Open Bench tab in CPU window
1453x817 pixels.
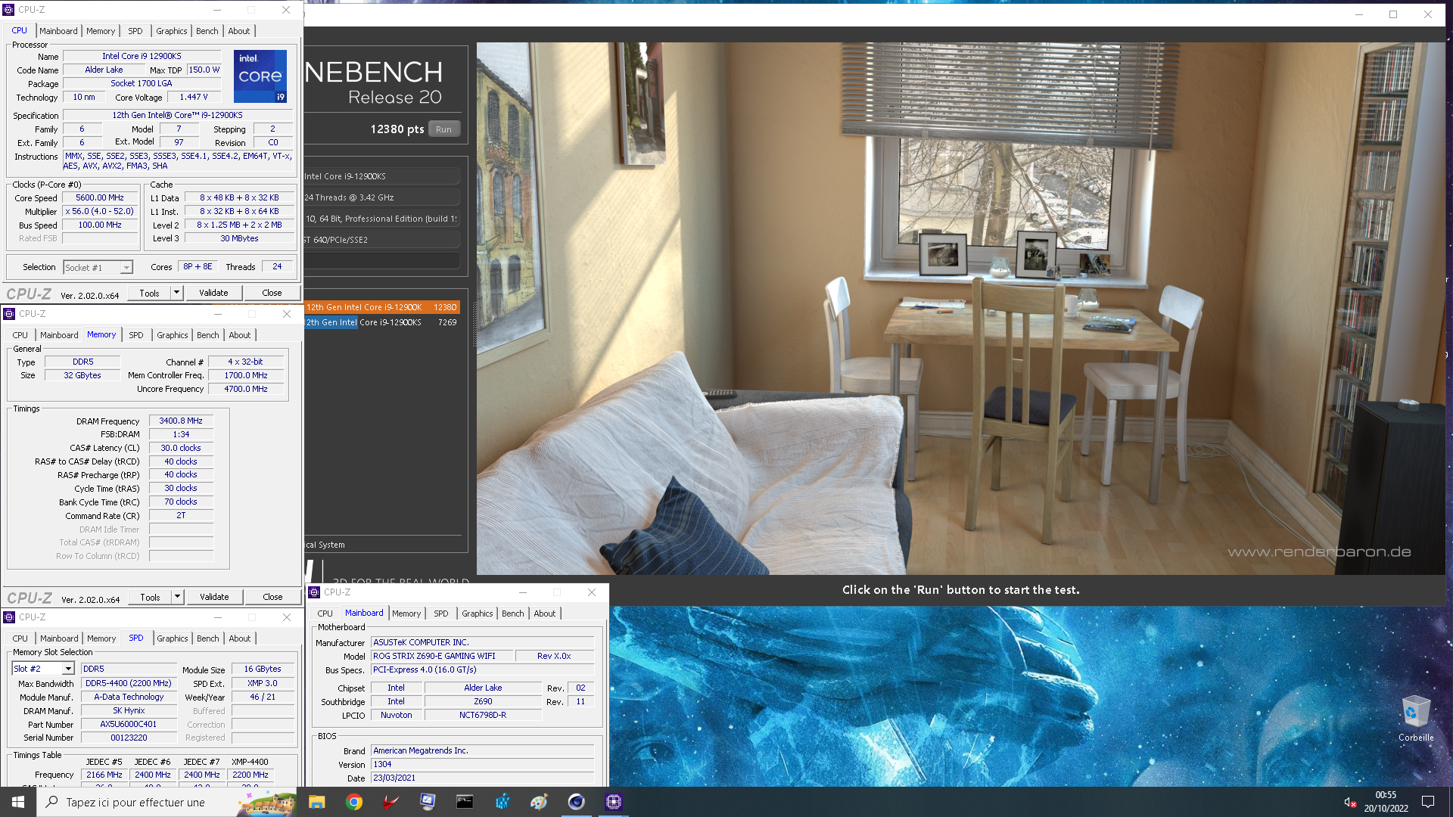(207, 31)
